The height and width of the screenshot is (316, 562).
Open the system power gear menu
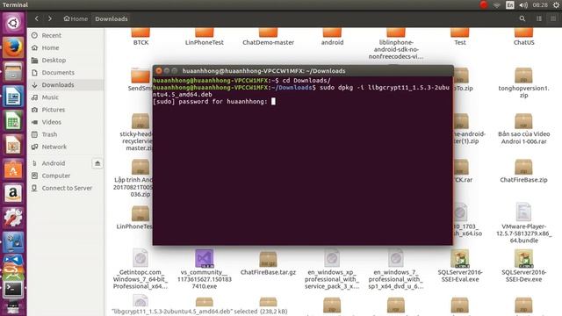click(556, 4)
